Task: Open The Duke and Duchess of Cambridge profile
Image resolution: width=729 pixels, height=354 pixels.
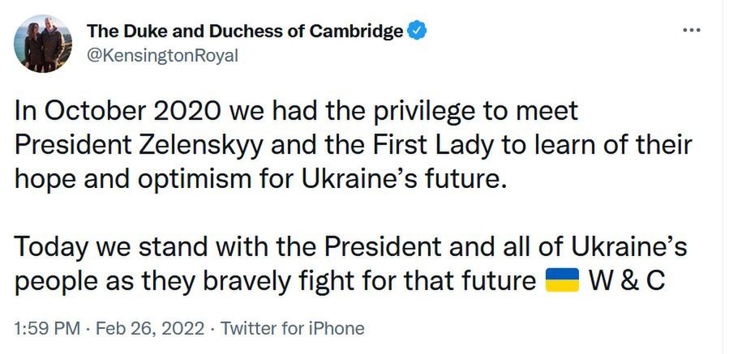Action: coord(245,32)
